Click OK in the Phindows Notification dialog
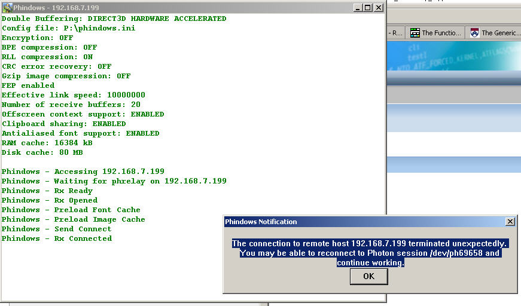 368,276
